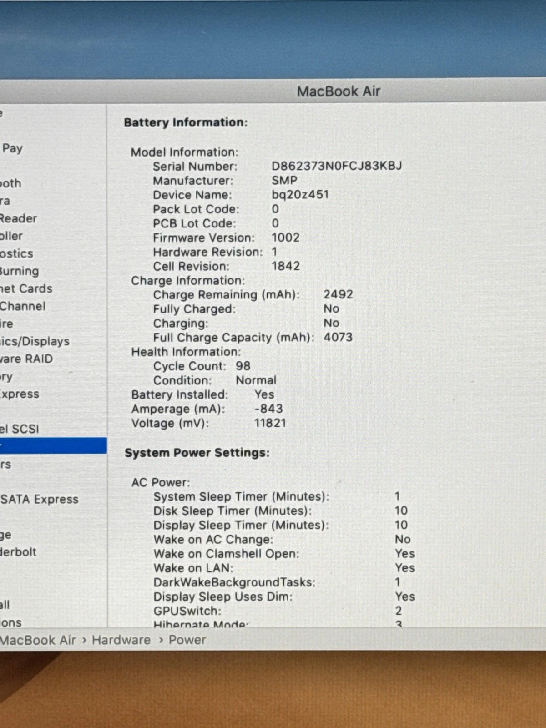Open the Ethernet Cards sidebar item
Image resolution: width=546 pixels, height=728 pixels.
[26, 288]
